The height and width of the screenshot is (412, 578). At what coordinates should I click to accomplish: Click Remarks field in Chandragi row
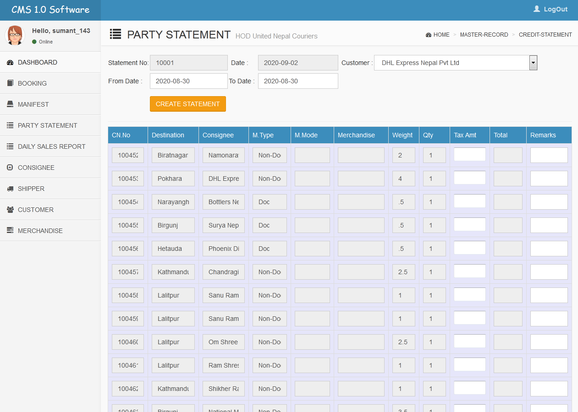tap(549, 272)
